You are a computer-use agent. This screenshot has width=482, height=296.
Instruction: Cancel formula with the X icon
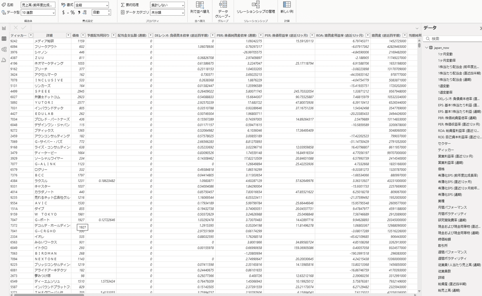coord(16,28)
